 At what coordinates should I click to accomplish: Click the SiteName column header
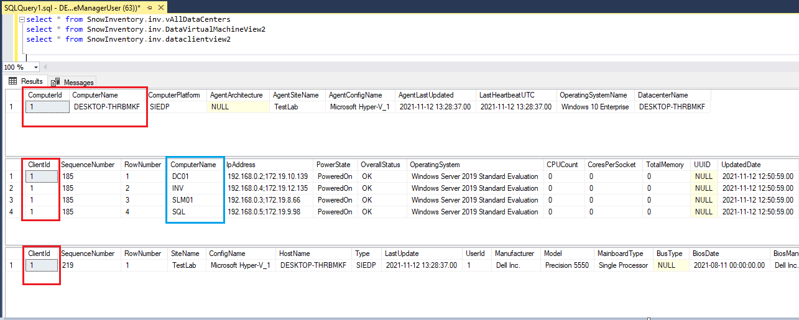tap(187, 254)
